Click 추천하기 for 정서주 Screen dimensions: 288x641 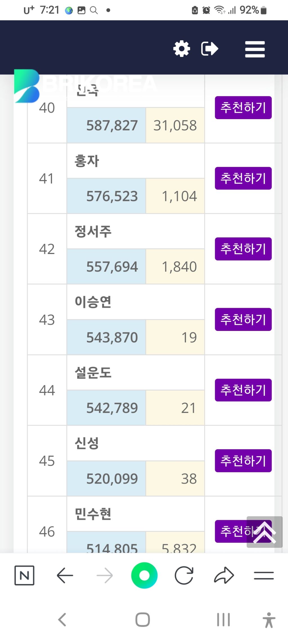coord(243,249)
